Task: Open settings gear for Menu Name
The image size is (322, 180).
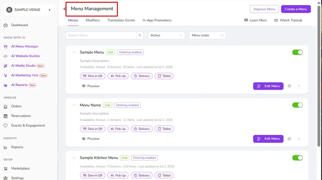Action: click(x=289, y=139)
